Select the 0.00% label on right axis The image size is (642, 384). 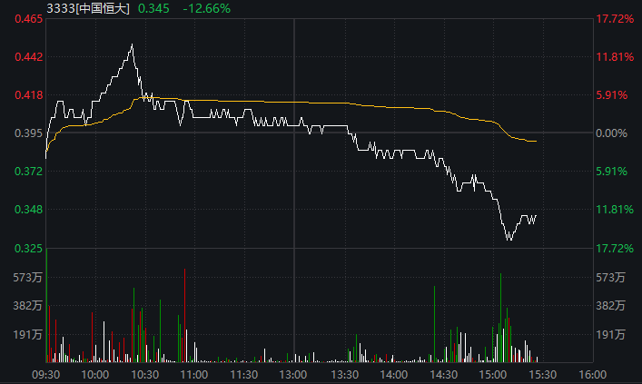612,133
